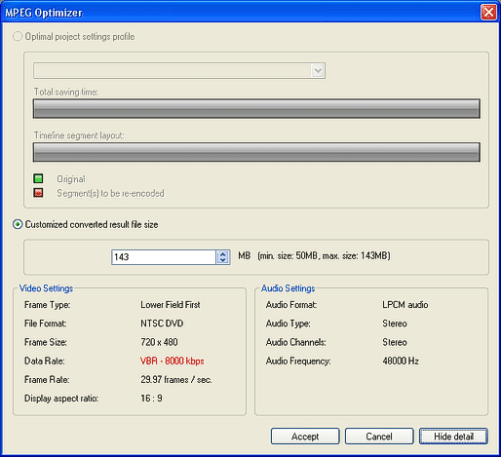Click the Stereo value beside Audio Type
Screen dimensions: 501x457
point(395,324)
